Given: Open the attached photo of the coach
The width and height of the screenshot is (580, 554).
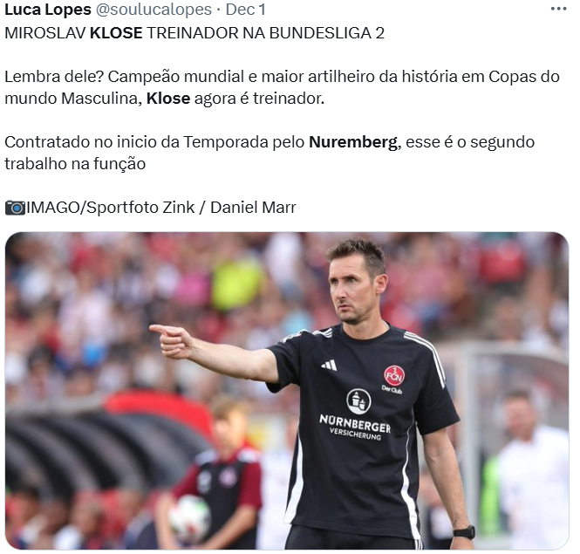Looking at the screenshot, I should (x=287, y=391).
